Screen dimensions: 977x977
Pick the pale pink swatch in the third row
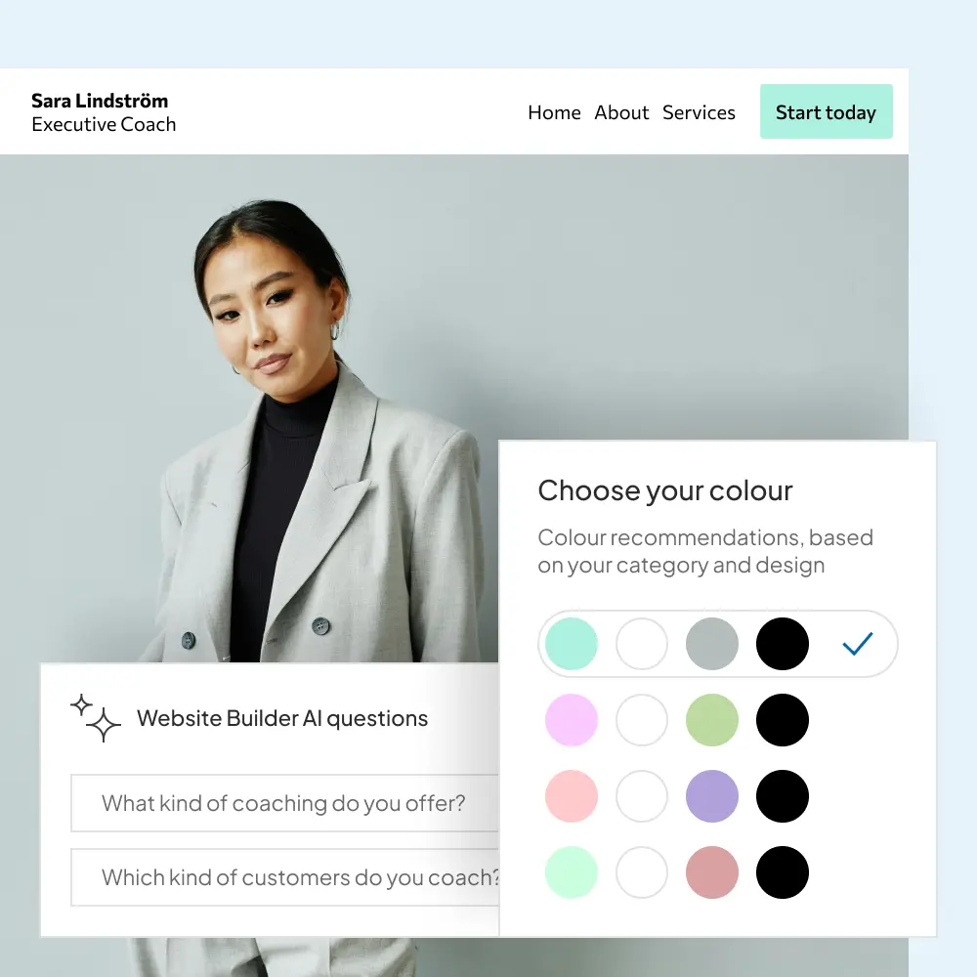[x=572, y=796]
